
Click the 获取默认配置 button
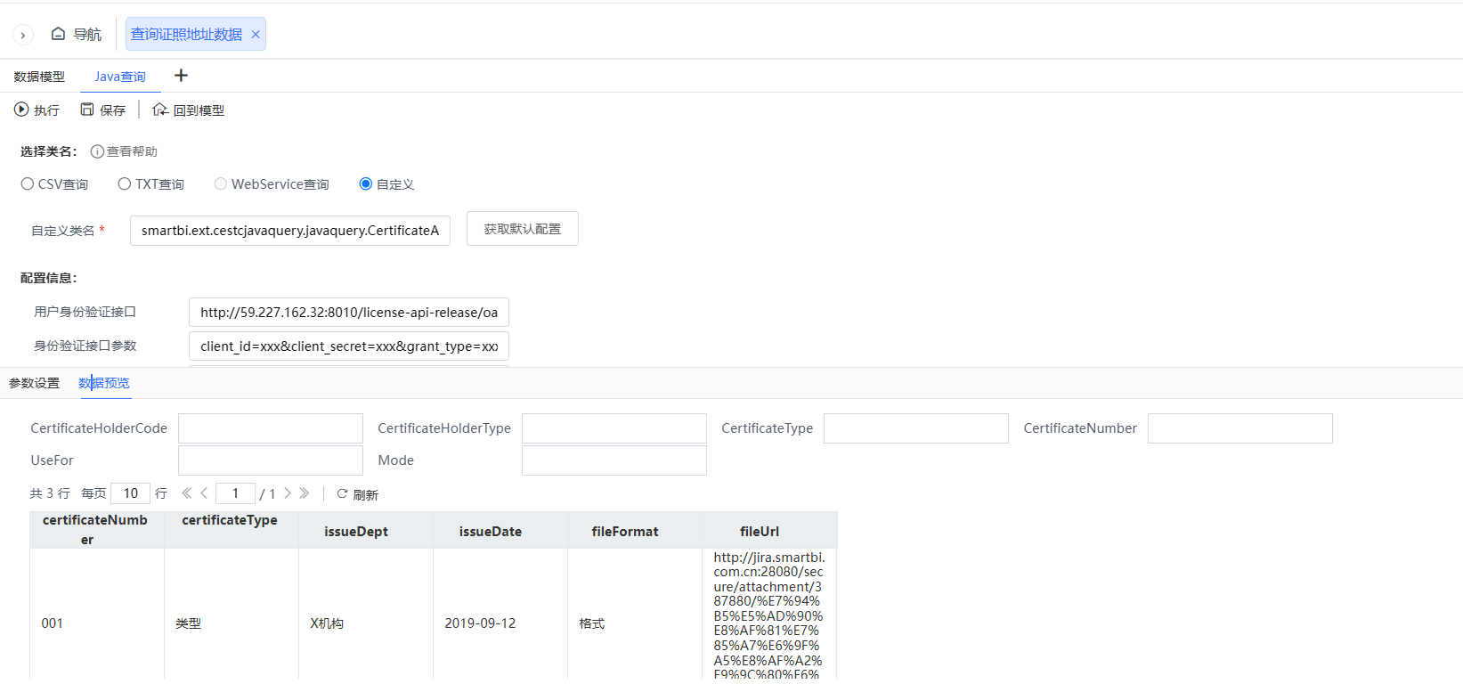click(523, 229)
